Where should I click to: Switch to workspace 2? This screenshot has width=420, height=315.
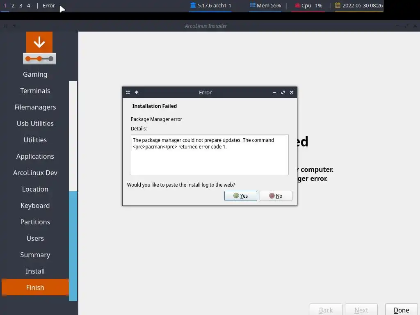13,6
